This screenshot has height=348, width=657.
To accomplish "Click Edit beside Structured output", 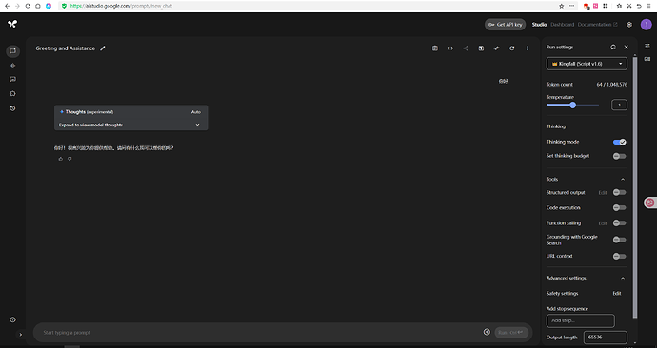I will tap(603, 192).
